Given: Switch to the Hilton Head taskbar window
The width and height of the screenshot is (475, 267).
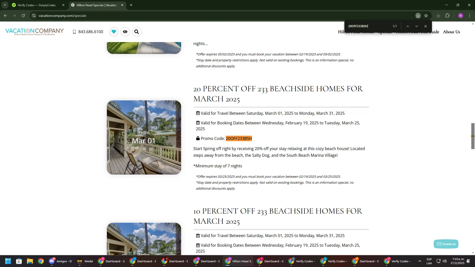Looking at the screenshot, I should point(238,261).
